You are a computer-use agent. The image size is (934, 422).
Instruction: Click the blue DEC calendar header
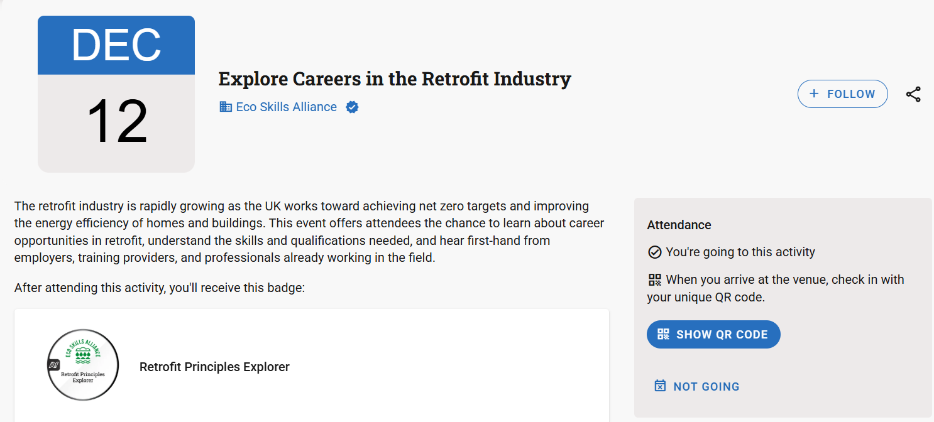coord(116,45)
